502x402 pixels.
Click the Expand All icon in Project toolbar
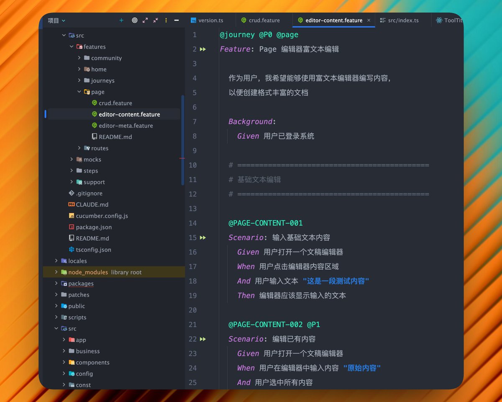click(x=144, y=20)
